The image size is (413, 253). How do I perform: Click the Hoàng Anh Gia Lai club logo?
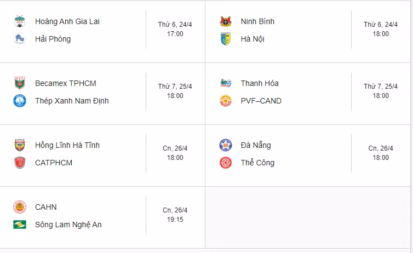pos(20,22)
